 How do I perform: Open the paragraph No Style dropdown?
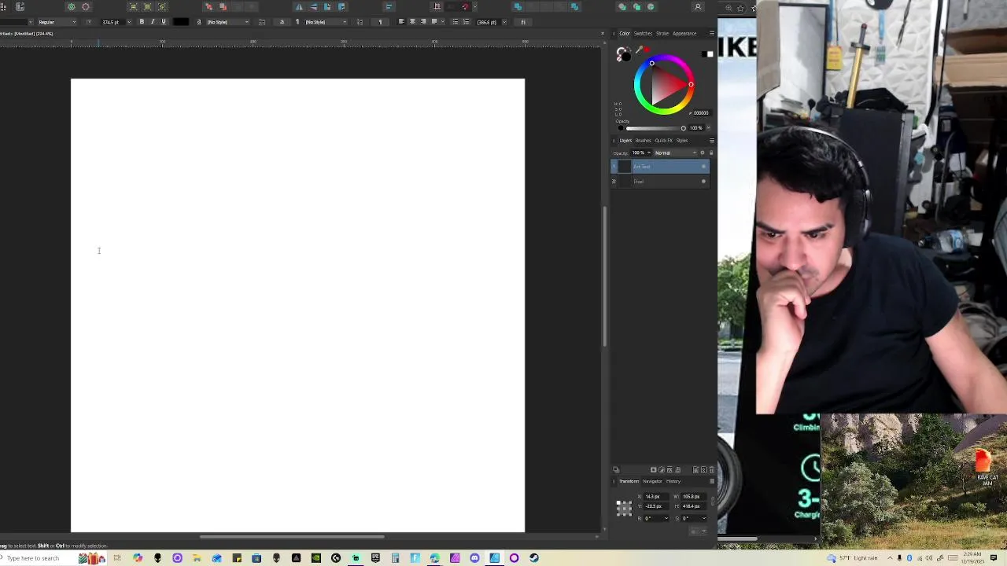(x=326, y=22)
